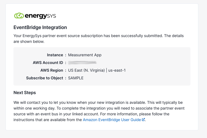Screen dimensions: 207x138
Task: Click the subscription successfully submitted message
Action: (x=98, y=36)
